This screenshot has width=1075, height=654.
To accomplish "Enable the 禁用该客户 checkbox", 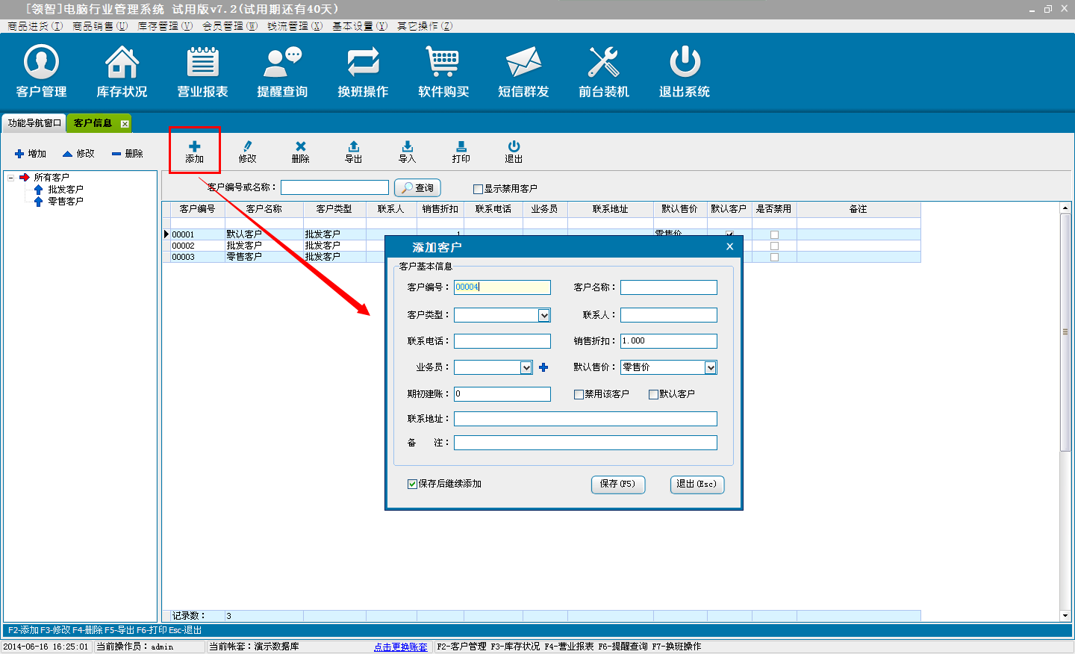I will (579, 394).
